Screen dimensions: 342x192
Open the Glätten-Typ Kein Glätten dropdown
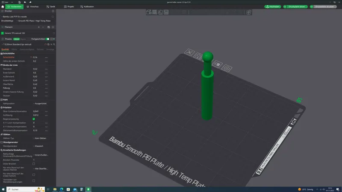41,138
